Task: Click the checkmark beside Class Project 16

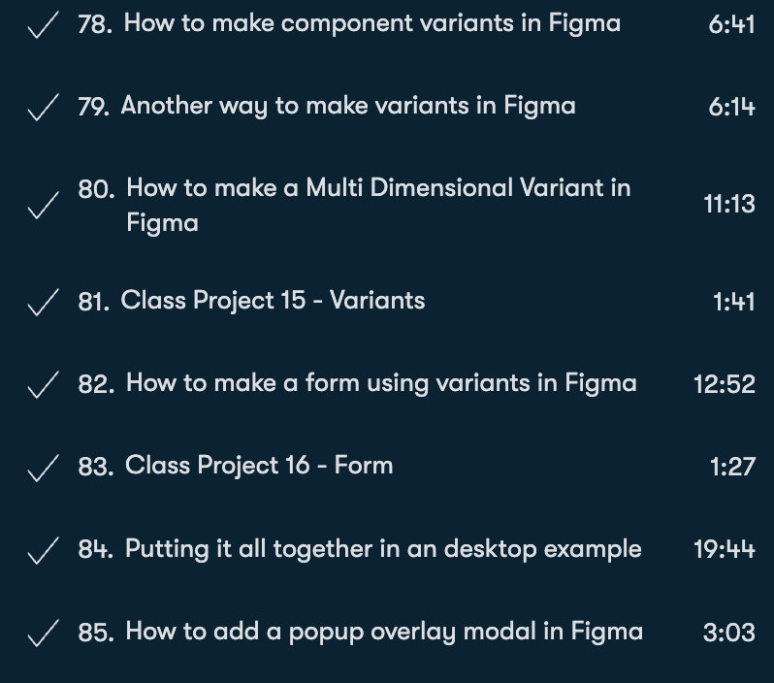Action: (x=43, y=469)
